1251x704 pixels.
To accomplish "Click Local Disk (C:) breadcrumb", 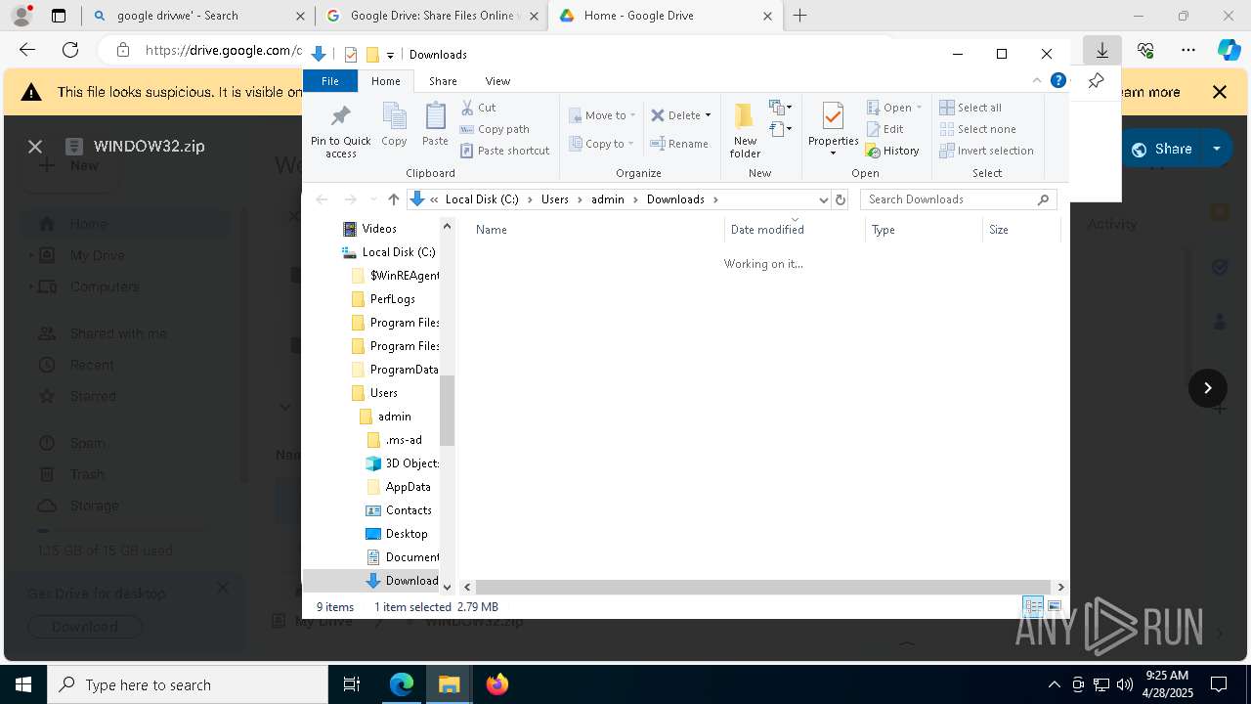I will click(482, 199).
